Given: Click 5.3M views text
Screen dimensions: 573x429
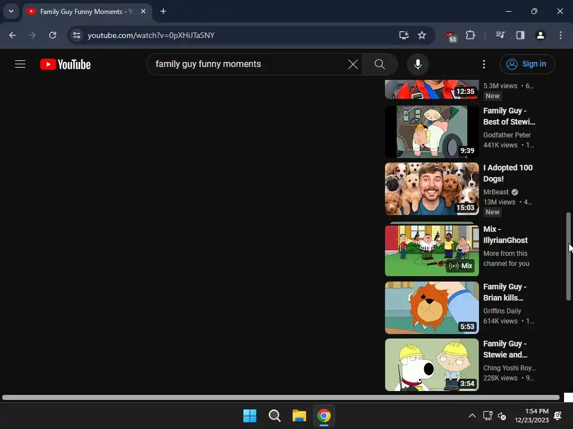Looking at the screenshot, I should pos(500,86).
